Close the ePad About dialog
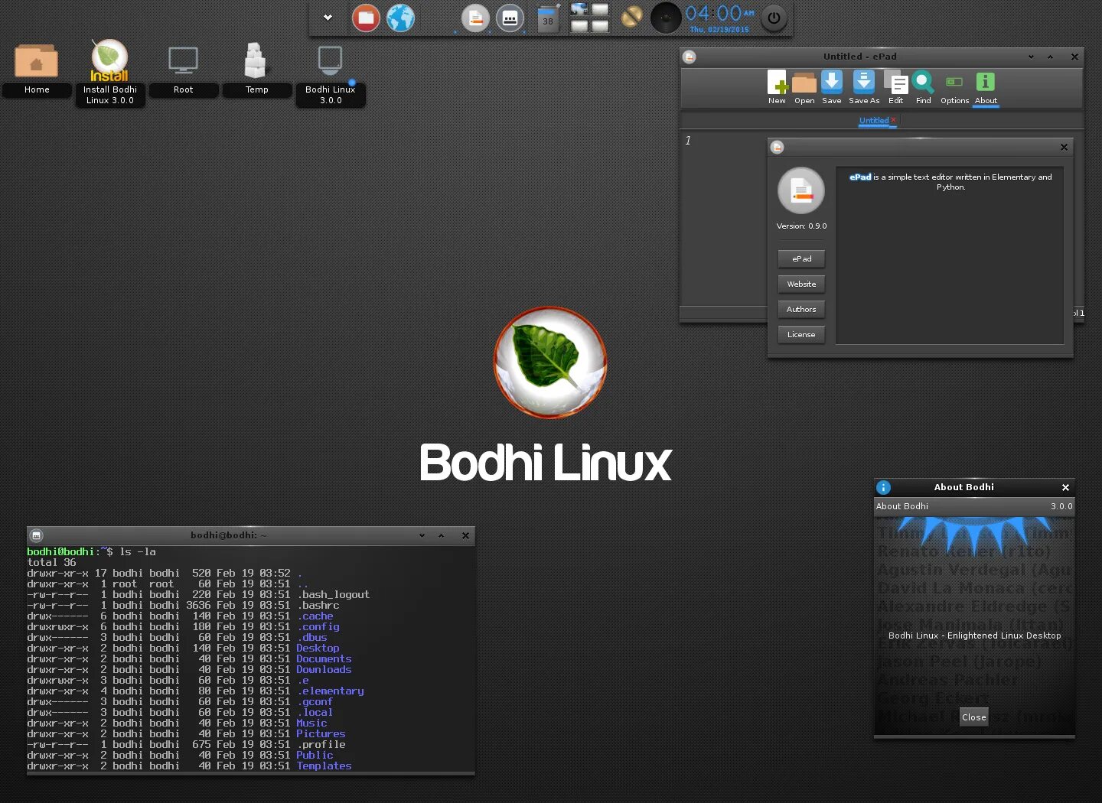 [x=1064, y=147]
